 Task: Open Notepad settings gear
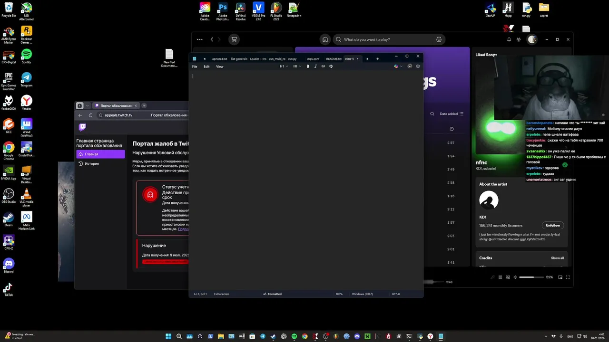click(418, 66)
